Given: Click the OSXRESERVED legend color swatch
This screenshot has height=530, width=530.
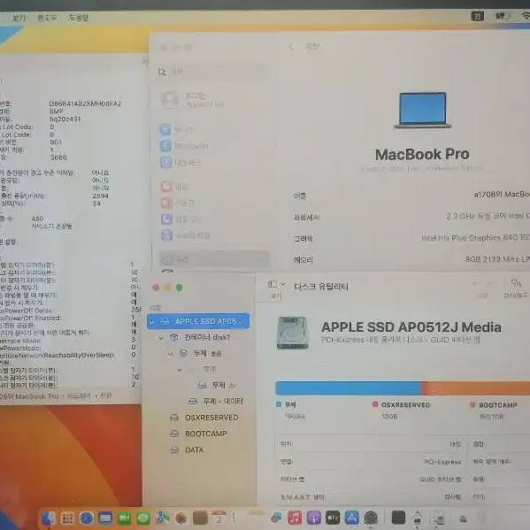Looking at the screenshot, I should [375, 404].
